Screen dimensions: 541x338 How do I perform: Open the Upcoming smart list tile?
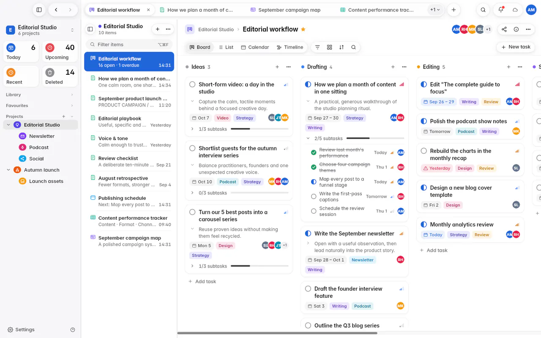coord(60,52)
